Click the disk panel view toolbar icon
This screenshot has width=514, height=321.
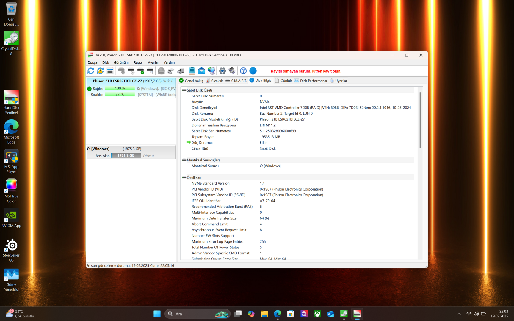tap(110, 71)
